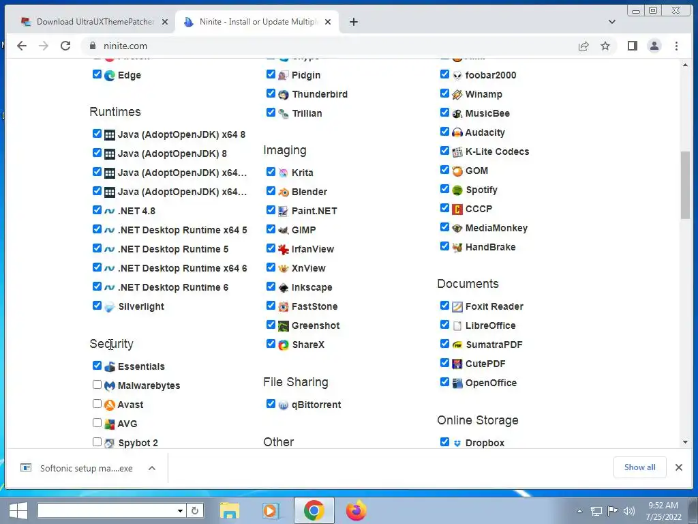Open Firefox from the taskbar
Viewport: 698px width, 524px height.
(356, 510)
